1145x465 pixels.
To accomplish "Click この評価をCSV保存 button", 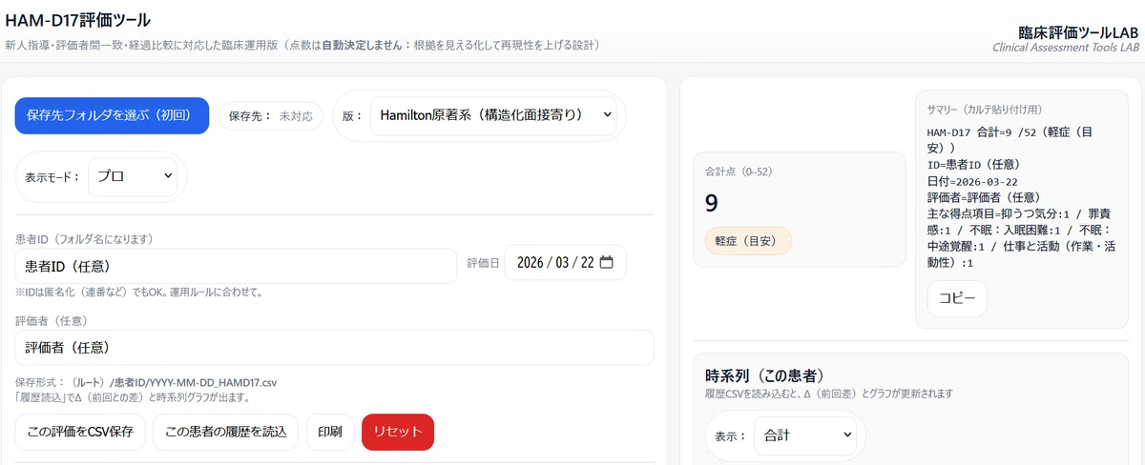I will point(80,432).
